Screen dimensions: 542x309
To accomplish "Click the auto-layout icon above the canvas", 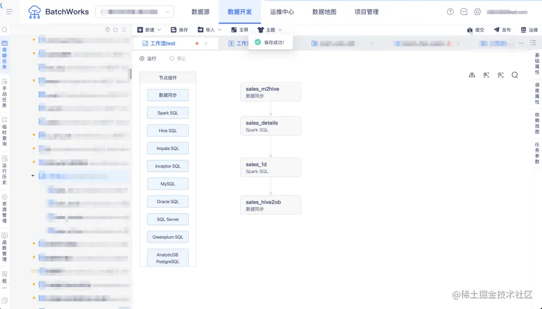I will (472, 75).
